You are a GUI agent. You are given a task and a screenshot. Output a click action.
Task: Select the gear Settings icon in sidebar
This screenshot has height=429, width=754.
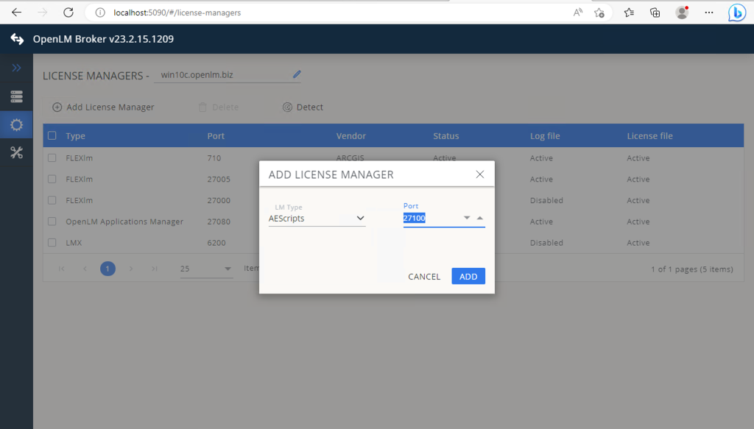(15, 124)
